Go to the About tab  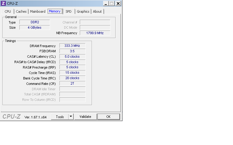point(97,11)
